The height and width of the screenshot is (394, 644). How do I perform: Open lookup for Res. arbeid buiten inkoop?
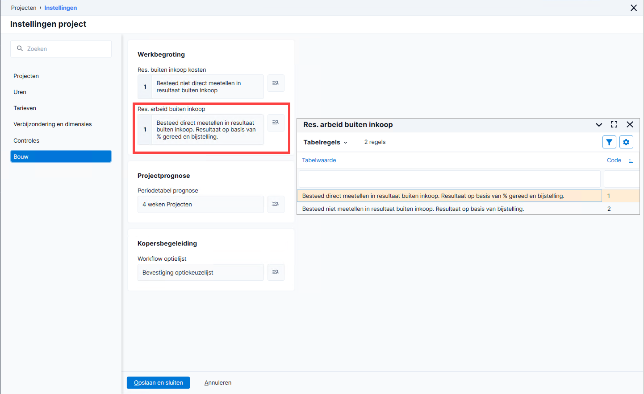point(276,122)
